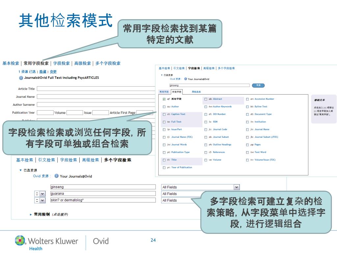Image resolution: width=337 pixels, height=253 pixels.
Task: Check the 'kw: Author Keywords' checkbox
Action: tap(206, 107)
